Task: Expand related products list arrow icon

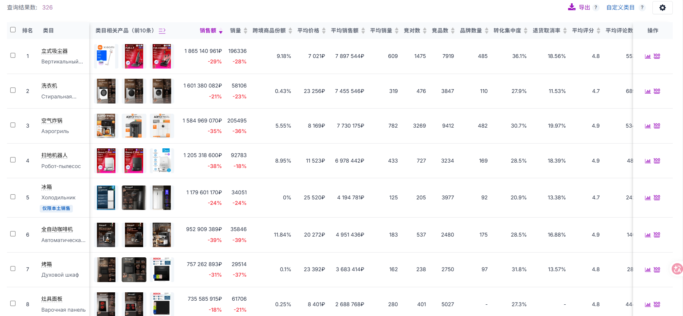Action: point(162,31)
